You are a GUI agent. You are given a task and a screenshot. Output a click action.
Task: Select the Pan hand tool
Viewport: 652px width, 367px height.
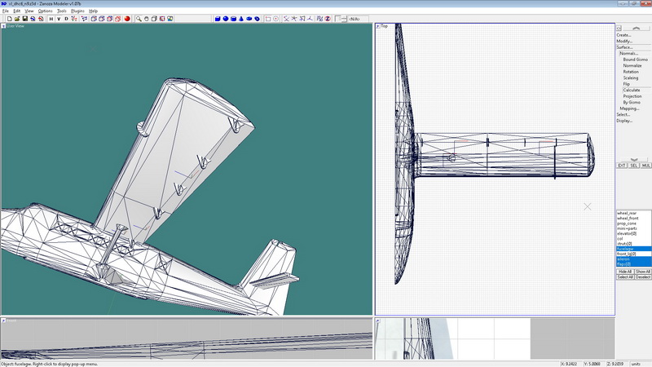coord(148,18)
